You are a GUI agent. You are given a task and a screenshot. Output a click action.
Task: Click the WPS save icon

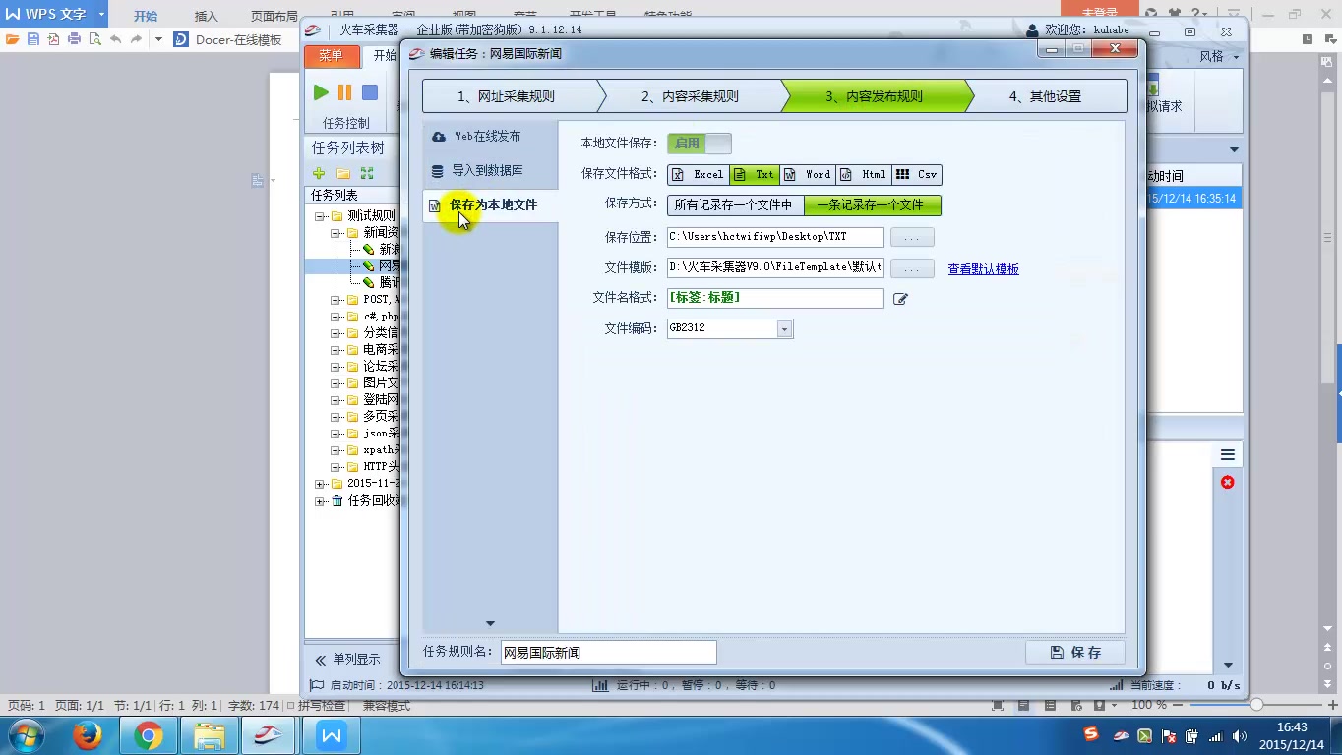[x=33, y=40]
